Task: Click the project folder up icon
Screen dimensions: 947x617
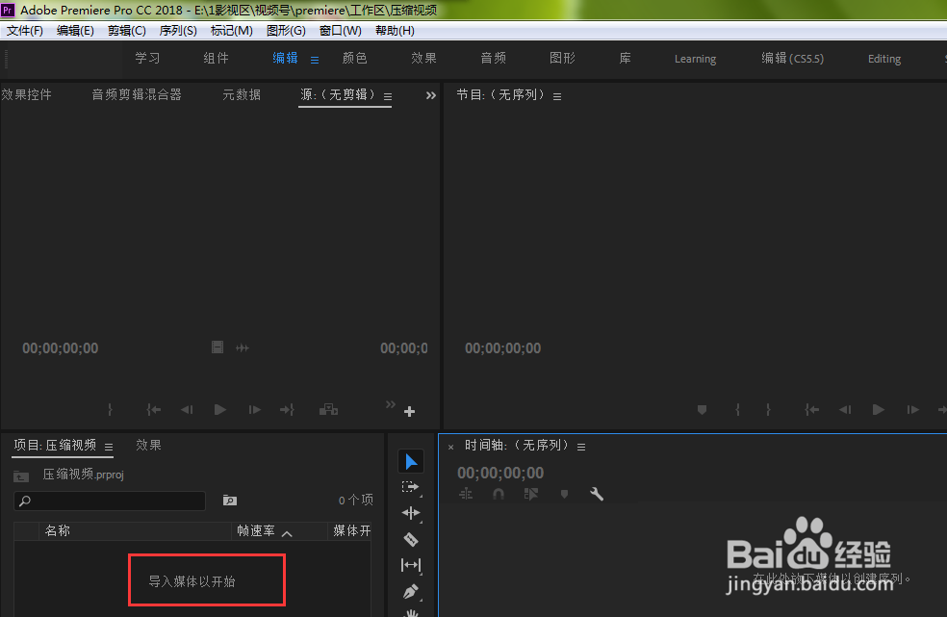Action: coord(21,476)
